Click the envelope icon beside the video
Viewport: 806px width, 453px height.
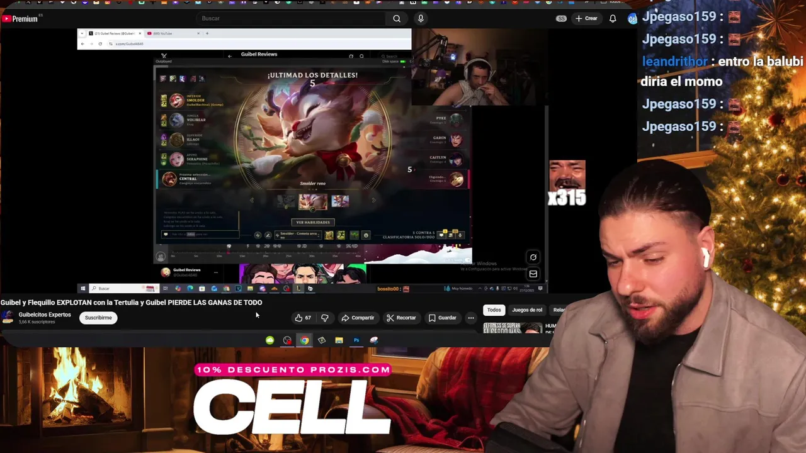pyautogui.click(x=533, y=274)
